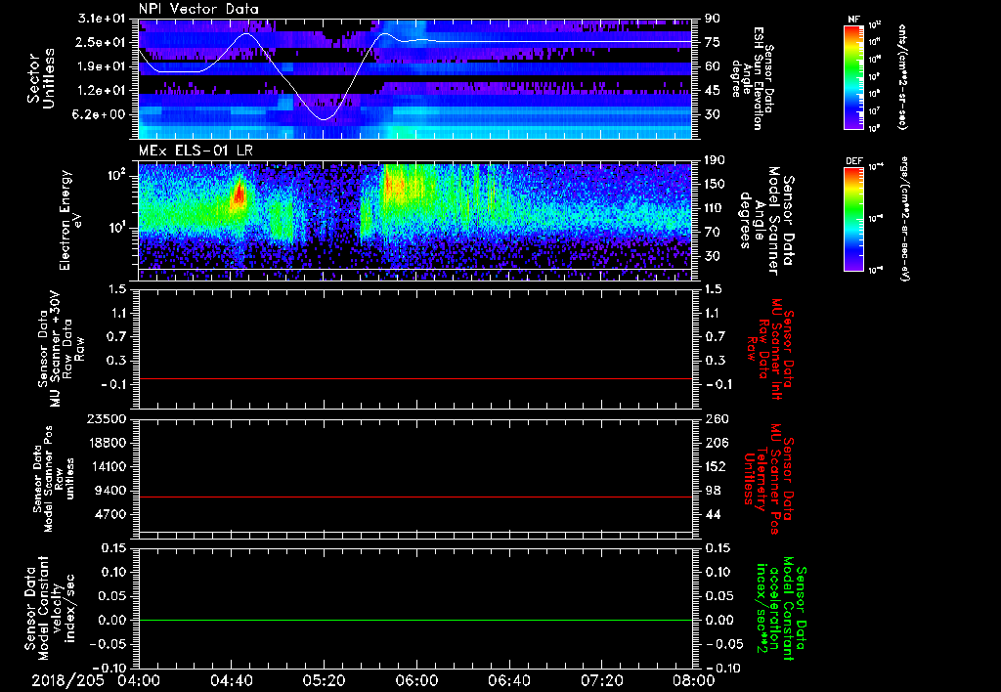Click the red line in scanner position panel
1001x692 pixels.
[415, 497]
